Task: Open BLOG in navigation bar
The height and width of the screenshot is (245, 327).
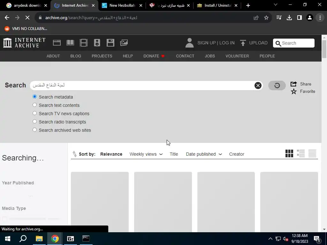Action: (76, 56)
